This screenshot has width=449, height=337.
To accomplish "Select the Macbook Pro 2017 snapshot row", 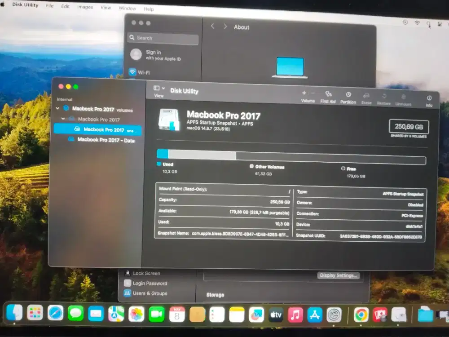I will (97, 129).
